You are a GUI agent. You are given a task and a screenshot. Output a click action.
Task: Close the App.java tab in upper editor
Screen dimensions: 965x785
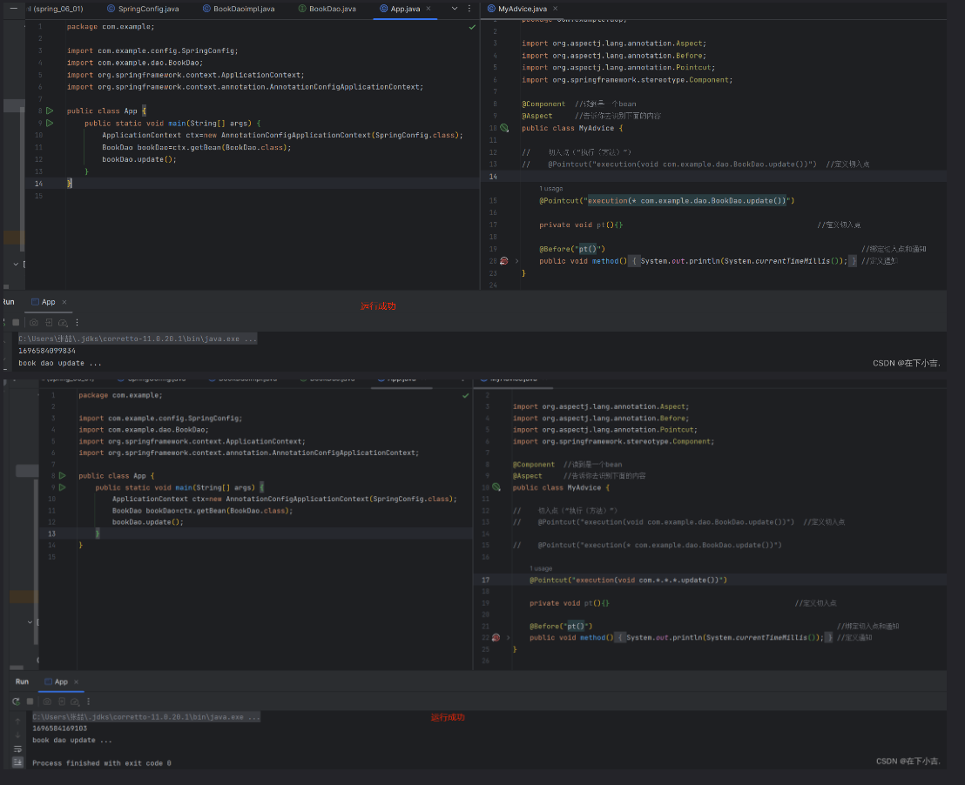coord(429,9)
